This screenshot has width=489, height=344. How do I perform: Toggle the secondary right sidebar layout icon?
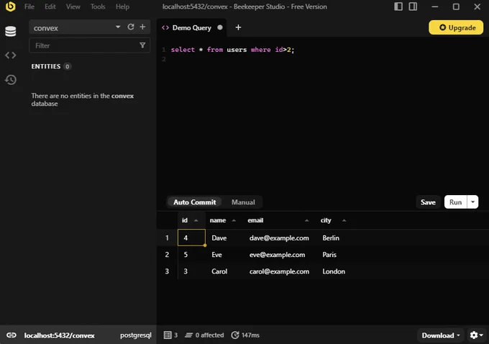[413, 6]
